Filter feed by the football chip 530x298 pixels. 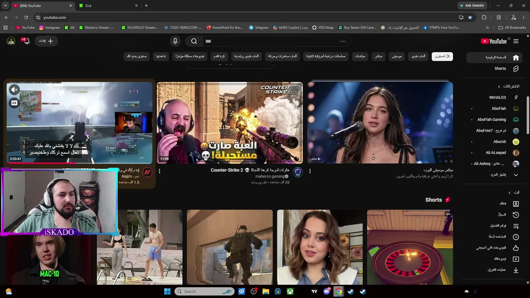tap(219, 56)
